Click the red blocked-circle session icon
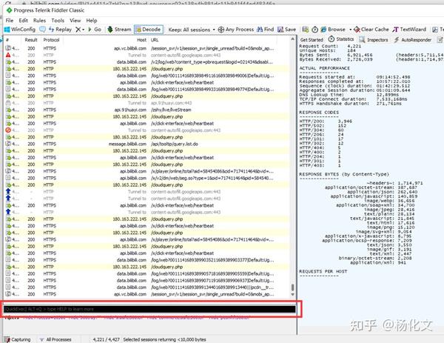This screenshot has height=343, width=444. [x=8, y=130]
